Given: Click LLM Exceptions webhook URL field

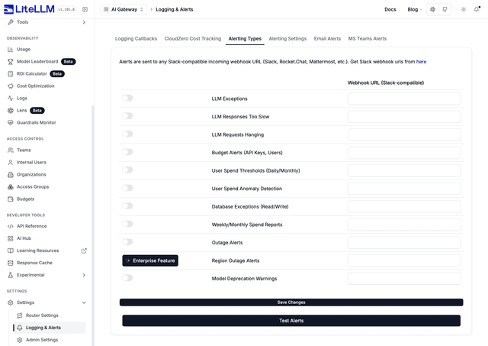Looking at the screenshot, I should pos(404,99).
